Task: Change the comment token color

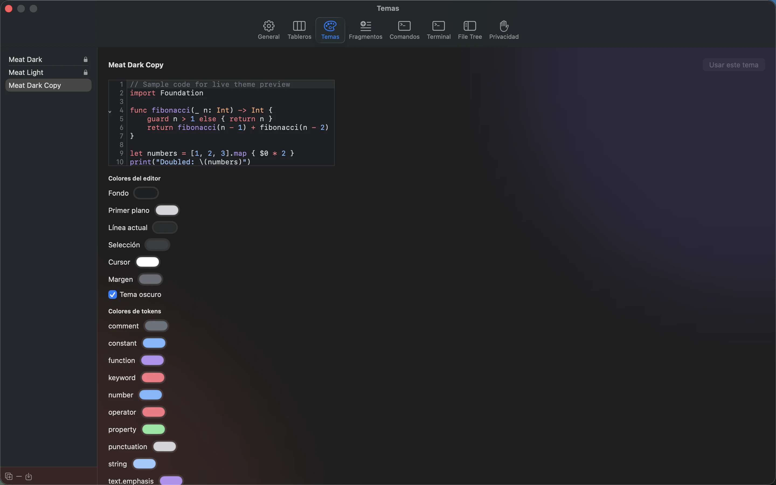Action: coord(156,326)
